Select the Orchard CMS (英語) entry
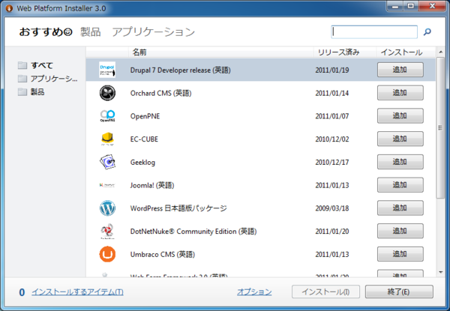Screen dimensions: 450x311 160,93
